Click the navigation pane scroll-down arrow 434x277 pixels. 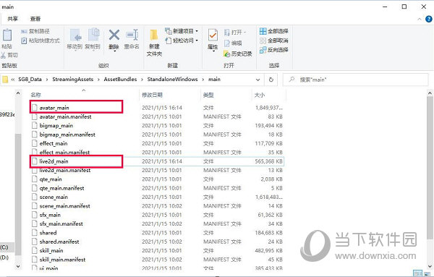click(x=18, y=266)
